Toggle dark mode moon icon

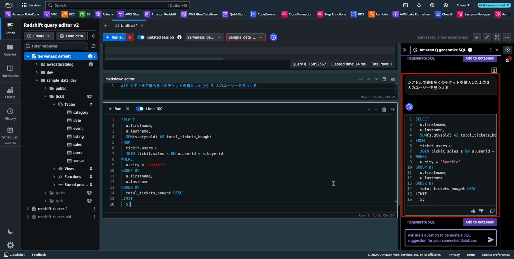[x=10, y=232]
